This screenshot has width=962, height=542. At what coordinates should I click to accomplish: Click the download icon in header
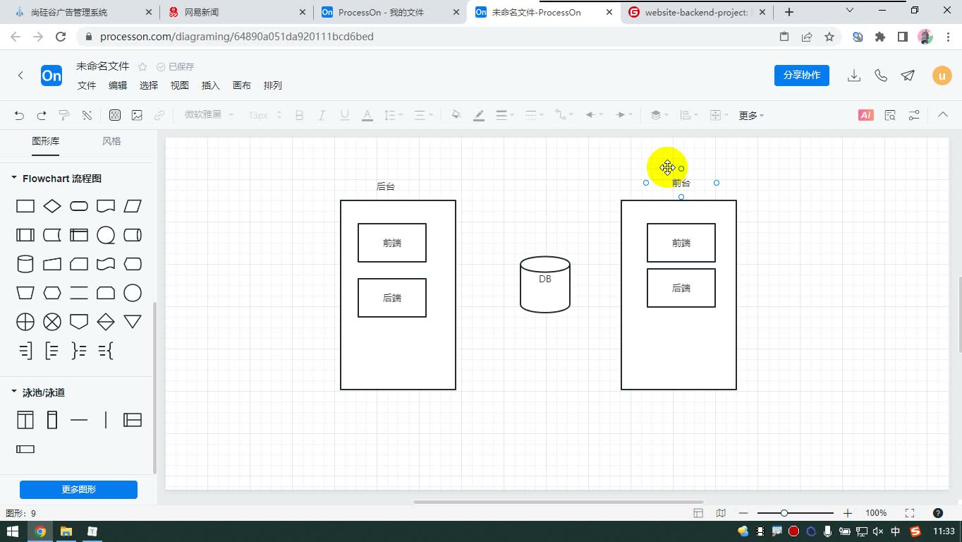[x=854, y=76]
